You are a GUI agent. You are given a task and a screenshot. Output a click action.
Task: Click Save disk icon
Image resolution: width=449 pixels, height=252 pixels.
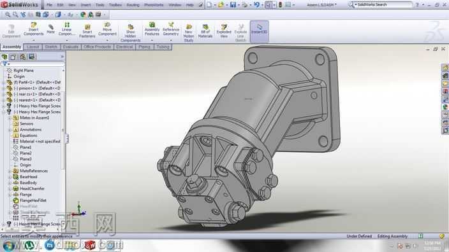pyautogui.click(x=233, y=4)
